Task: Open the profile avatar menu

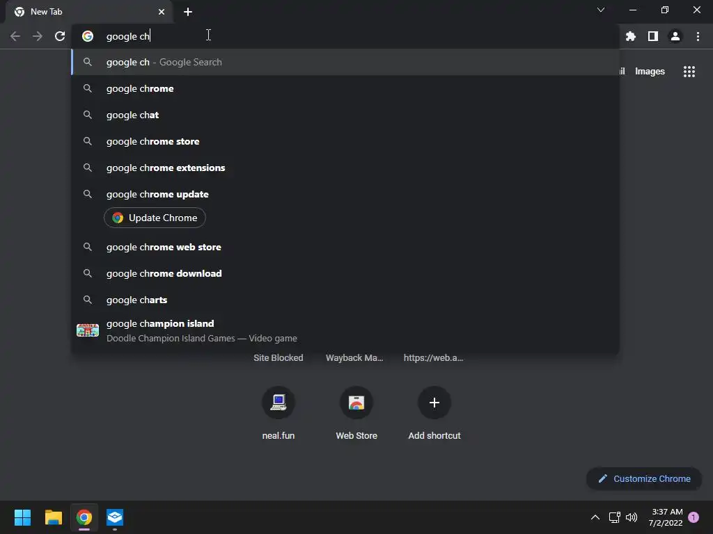Action: click(675, 36)
